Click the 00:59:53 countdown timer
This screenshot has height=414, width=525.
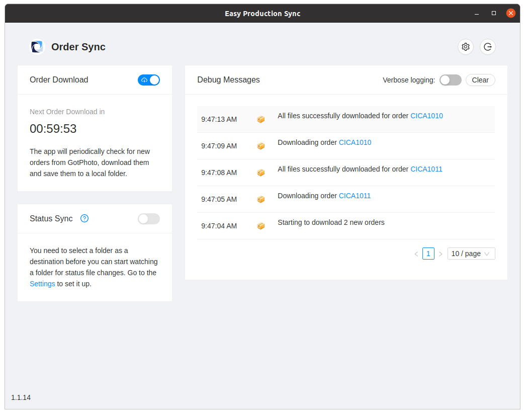53,129
